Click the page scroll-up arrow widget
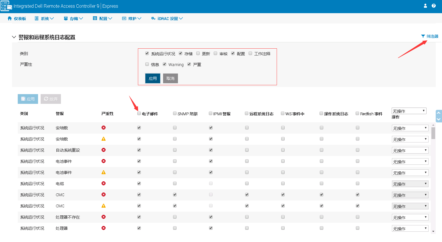This screenshot has height=242, width=442. pyautogui.click(x=439, y=113)
